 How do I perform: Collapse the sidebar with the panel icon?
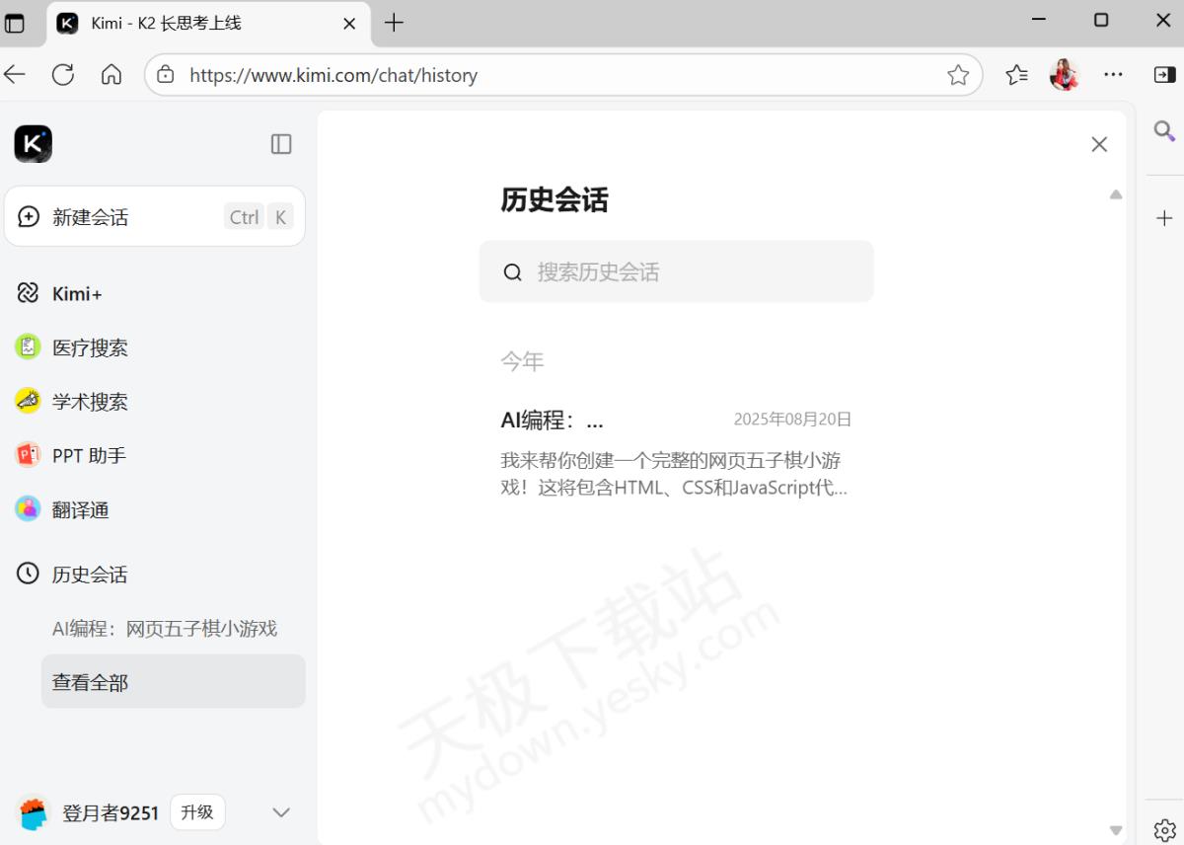[281, 144]
